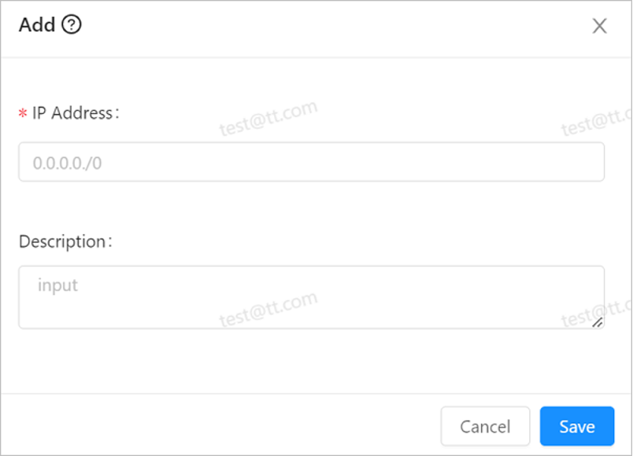Select the test@tt.com watermark near IP Address
633x456 pixels.
268,118
